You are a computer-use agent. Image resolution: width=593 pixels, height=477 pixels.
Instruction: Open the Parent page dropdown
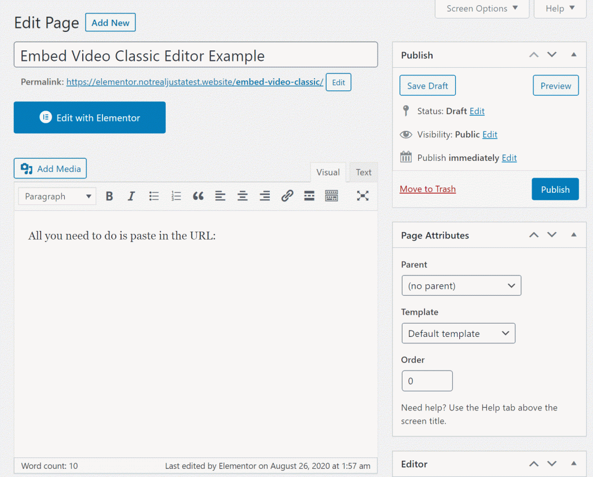pos(461,286)
